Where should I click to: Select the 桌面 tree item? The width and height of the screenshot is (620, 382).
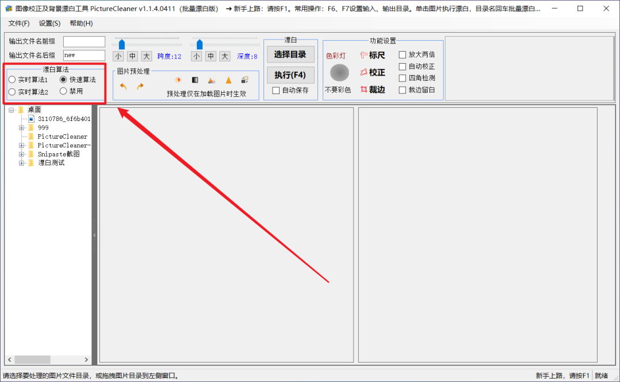[x=34, y=110]
